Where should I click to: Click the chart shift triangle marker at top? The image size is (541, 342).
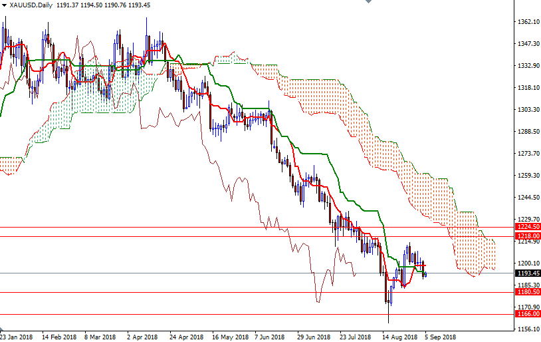pos(368,2)
